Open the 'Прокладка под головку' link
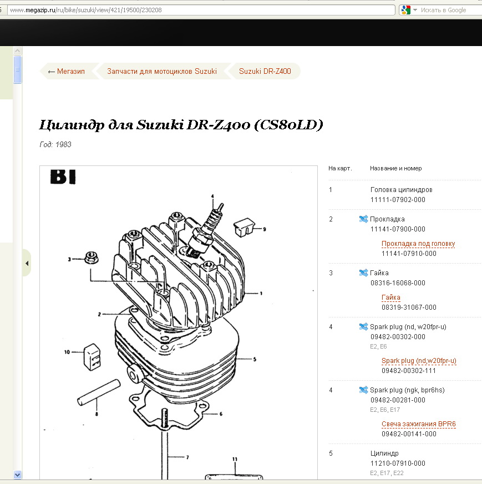The height and width of the screenshot is (484, 482). pos(418,244)
